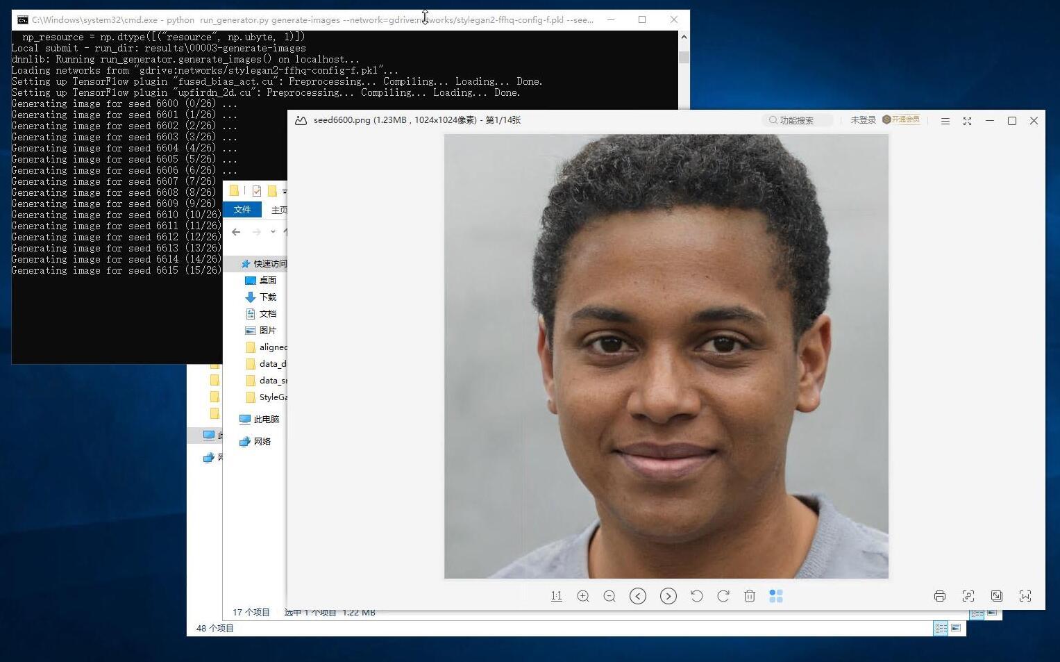Zoom out of the image
The height and width of the screenshot is (662, 1060).
[x=609, y=596]
